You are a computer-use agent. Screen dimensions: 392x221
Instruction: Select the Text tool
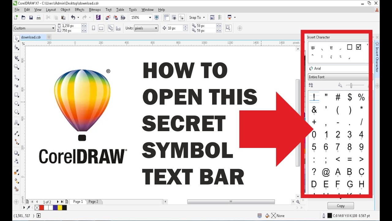(17, 122)
